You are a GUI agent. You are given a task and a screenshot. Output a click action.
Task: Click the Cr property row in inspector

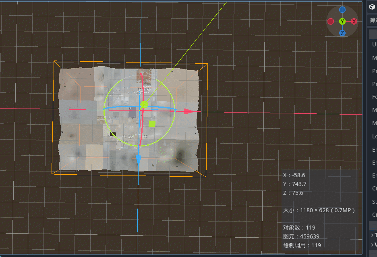[374, 215]
